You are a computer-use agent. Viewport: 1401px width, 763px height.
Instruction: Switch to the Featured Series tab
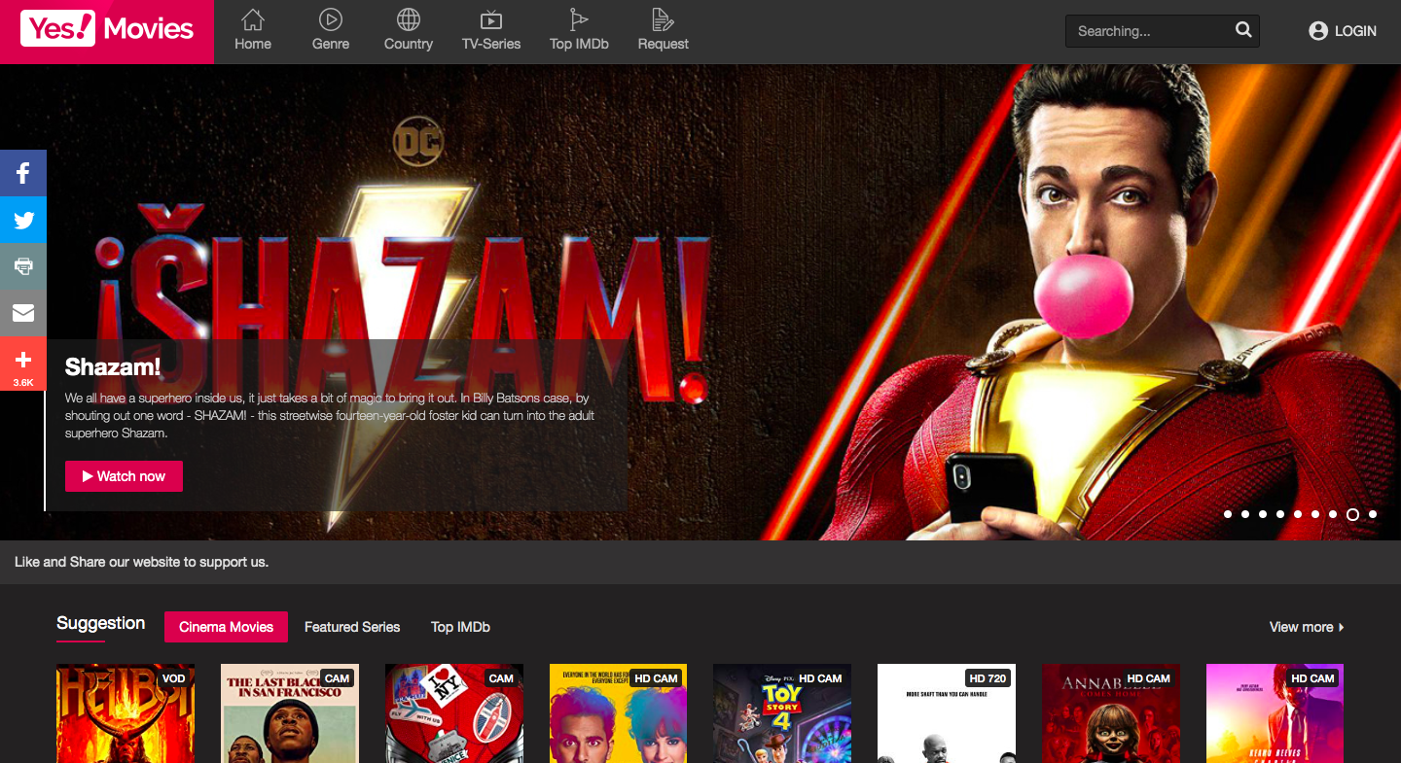(352, 627)
